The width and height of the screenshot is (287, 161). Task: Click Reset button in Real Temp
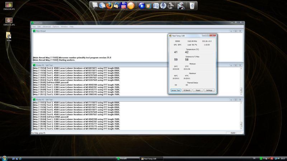(198, 91)
